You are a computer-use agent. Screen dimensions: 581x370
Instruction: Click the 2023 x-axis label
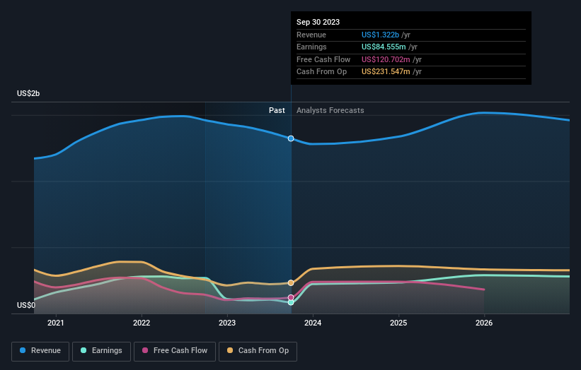coord(227,323)
